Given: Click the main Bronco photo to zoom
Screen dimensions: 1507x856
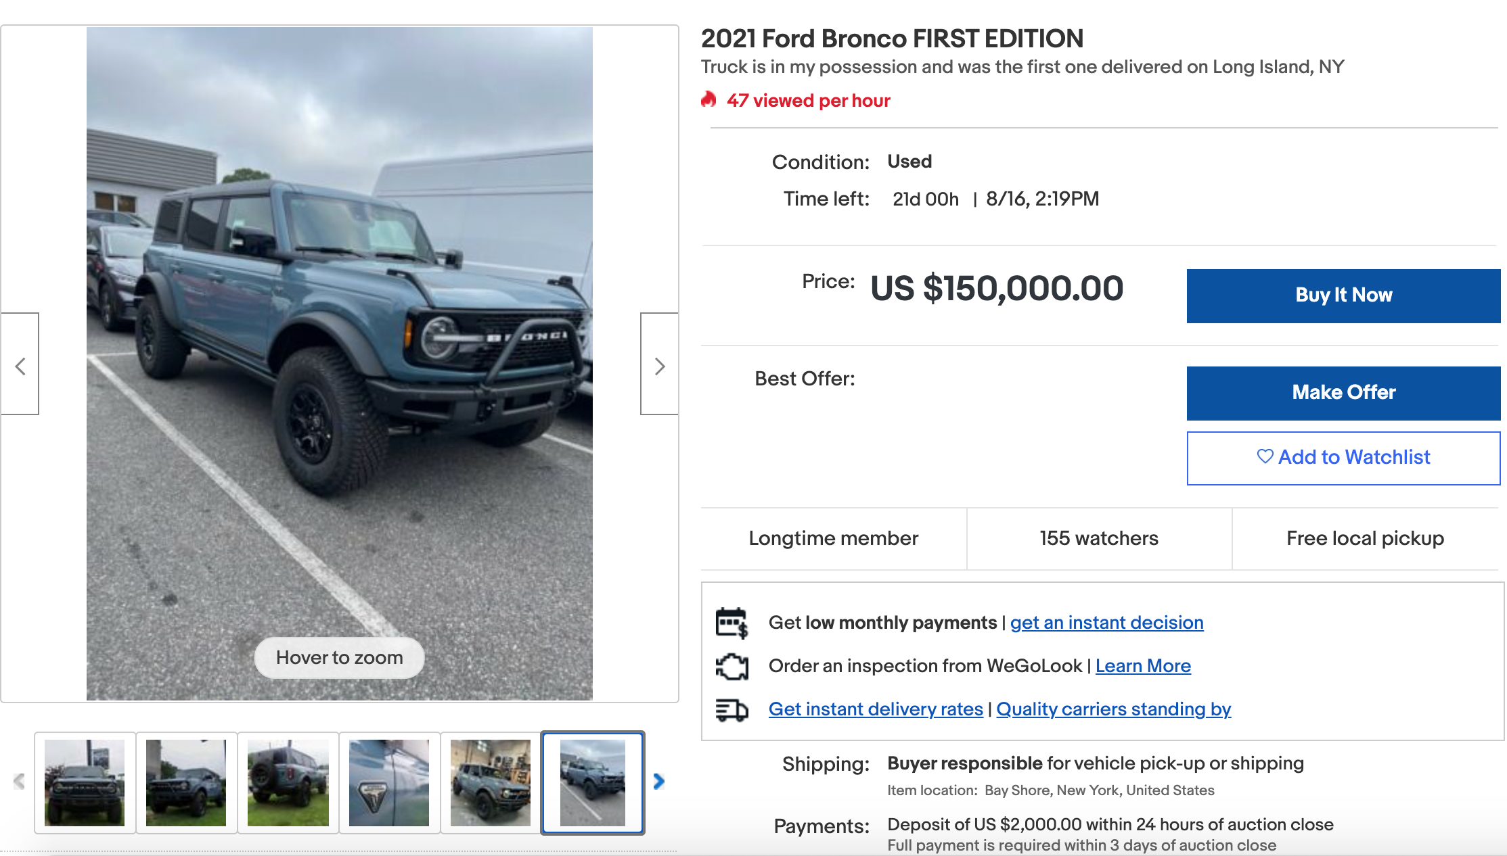Looking at the screenshot, I should (339, 363).
